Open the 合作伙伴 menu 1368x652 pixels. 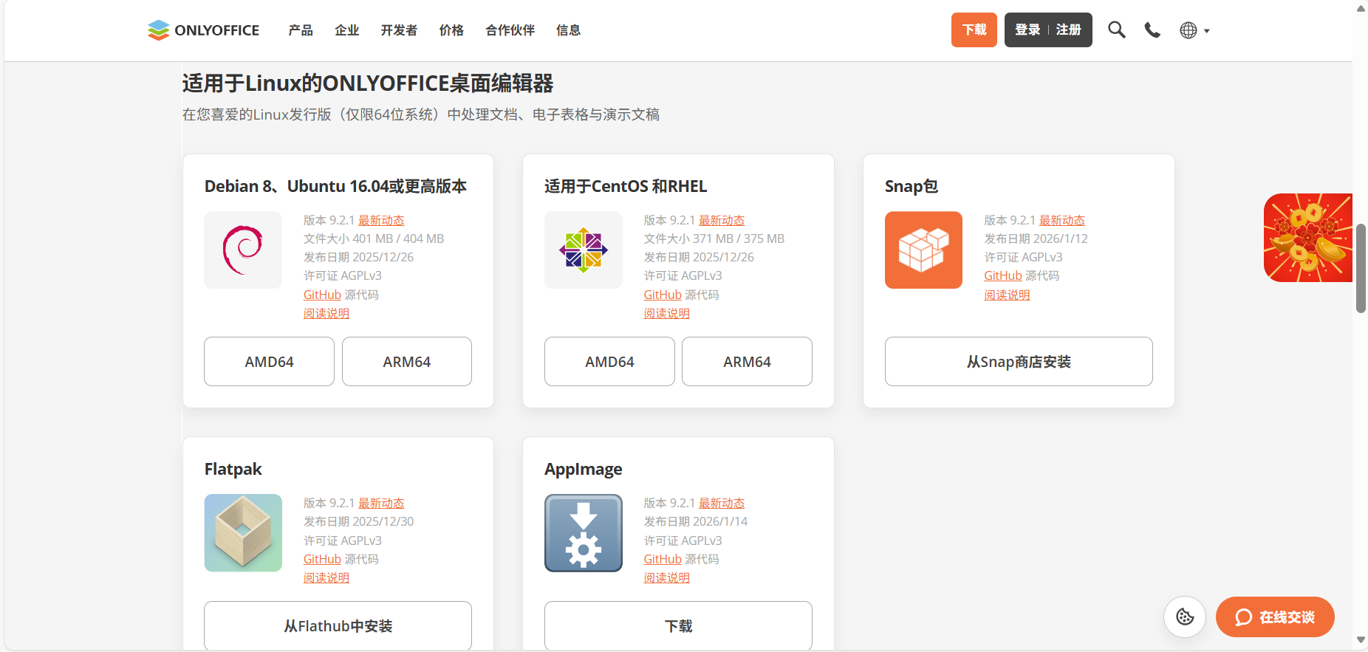point(510,30)
